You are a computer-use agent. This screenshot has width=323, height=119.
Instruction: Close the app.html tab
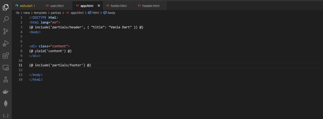tap(99, 6)
